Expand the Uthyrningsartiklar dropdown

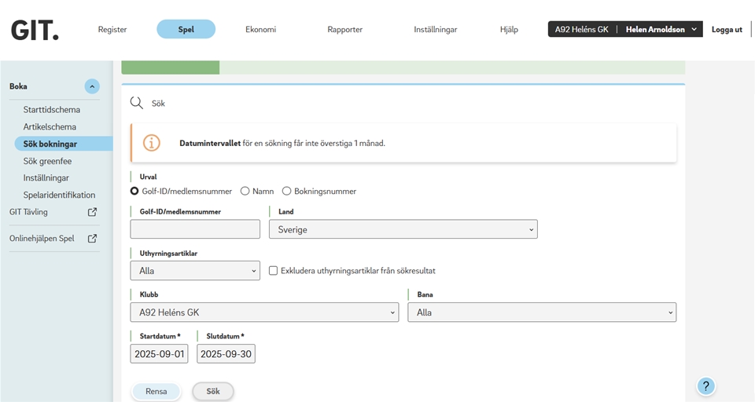click(194, 271)
